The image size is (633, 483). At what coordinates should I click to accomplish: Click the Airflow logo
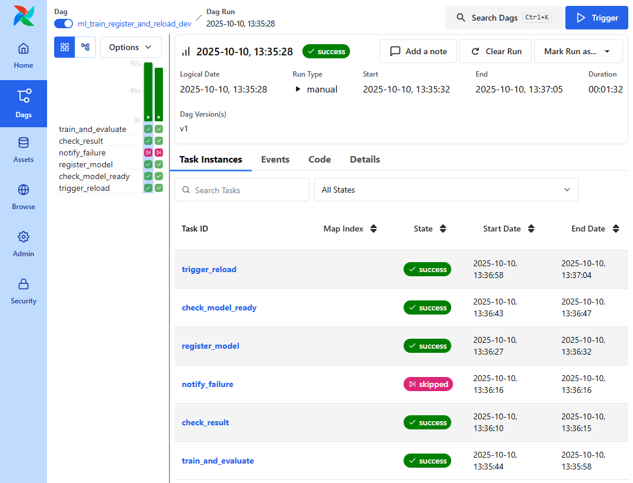(x=24, y=16)
